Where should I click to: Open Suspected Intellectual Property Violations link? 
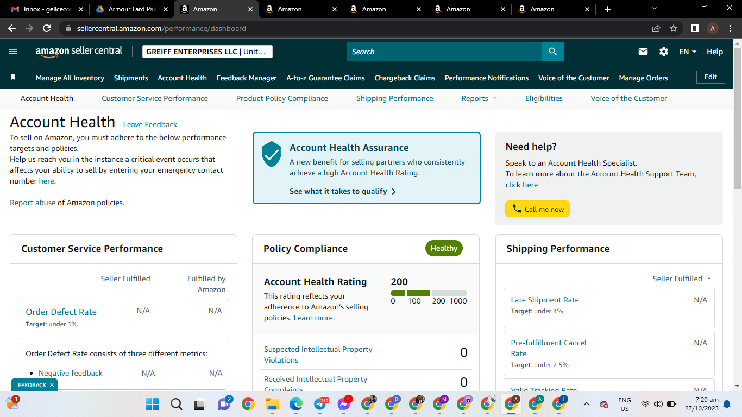(318, 355)
